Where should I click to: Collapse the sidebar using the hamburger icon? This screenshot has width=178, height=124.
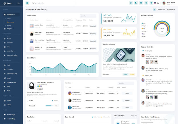coord(18,3)
